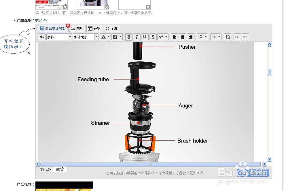Click the Feeding tube label text

pos(93,80)
